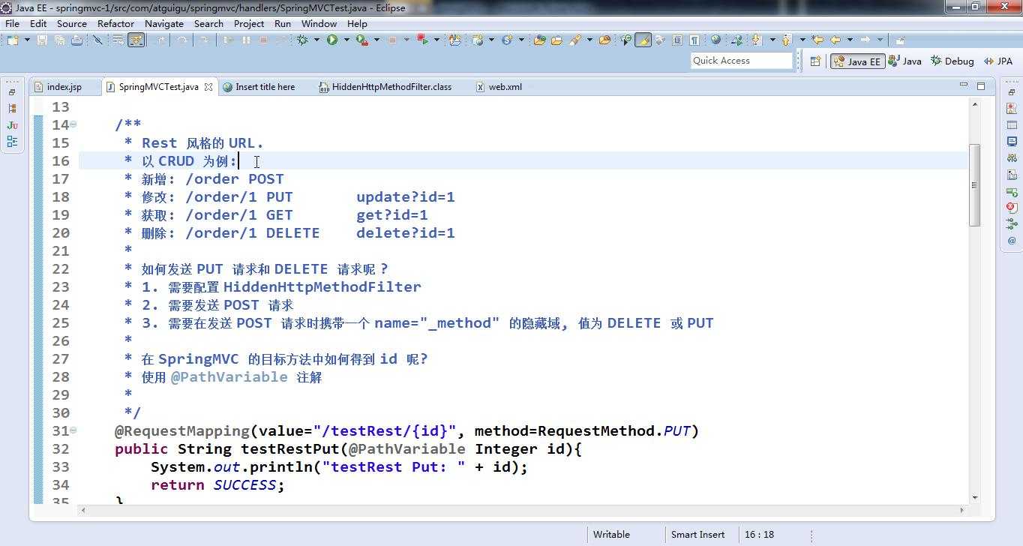This screenshot has width=1023, height=546.
Task: Click the Next Annotation down-arrow icon
Action: click(x=756, y=40)
